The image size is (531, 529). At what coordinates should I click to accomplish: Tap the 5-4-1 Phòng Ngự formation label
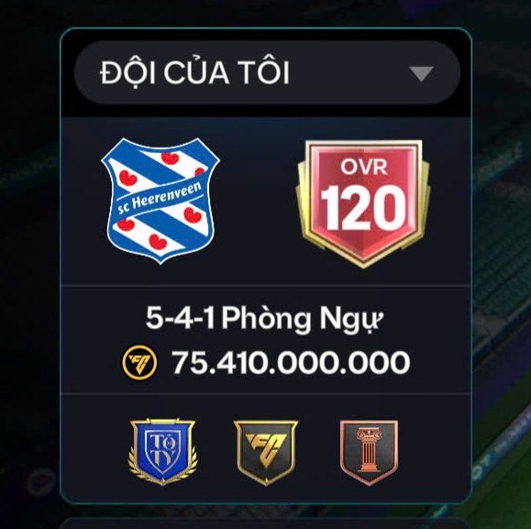coord(264,319)
